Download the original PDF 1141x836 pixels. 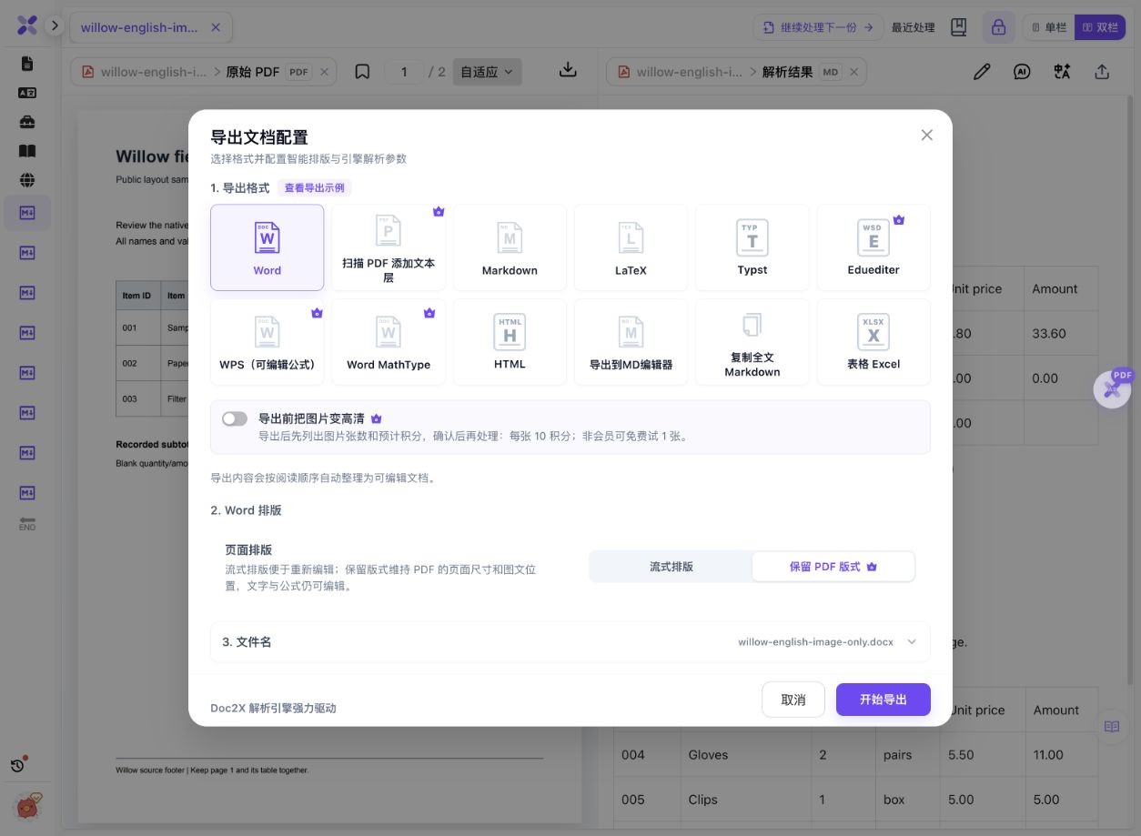click(x=568, y=70)
